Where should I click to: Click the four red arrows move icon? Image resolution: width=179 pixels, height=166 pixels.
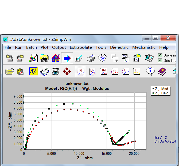pos(67,71)
